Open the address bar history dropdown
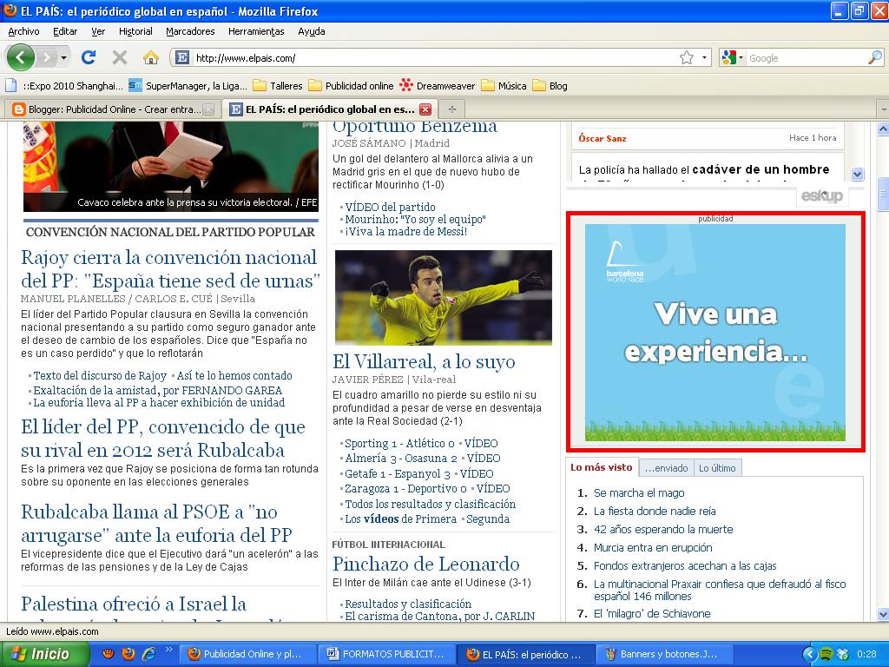Viewport: 889px width, 667px height. pos(704,57)
